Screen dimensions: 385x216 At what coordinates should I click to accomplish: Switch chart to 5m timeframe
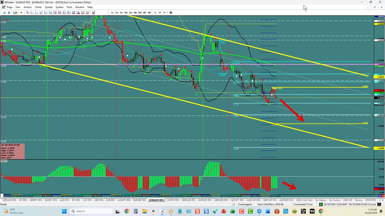(121, 12)
